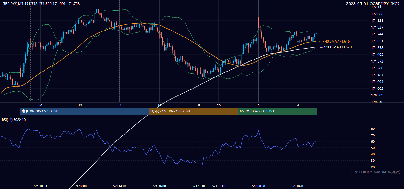Click the London 15:30-21:00 JST session bar
This screenshot has width=404, height=189.
[193, 111]
